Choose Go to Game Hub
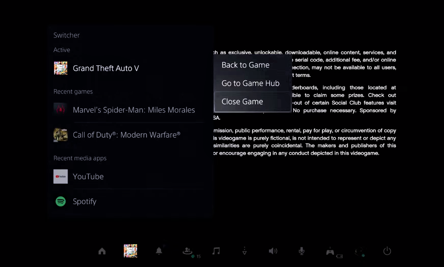 pyautogui.click(x=252, y=83)
